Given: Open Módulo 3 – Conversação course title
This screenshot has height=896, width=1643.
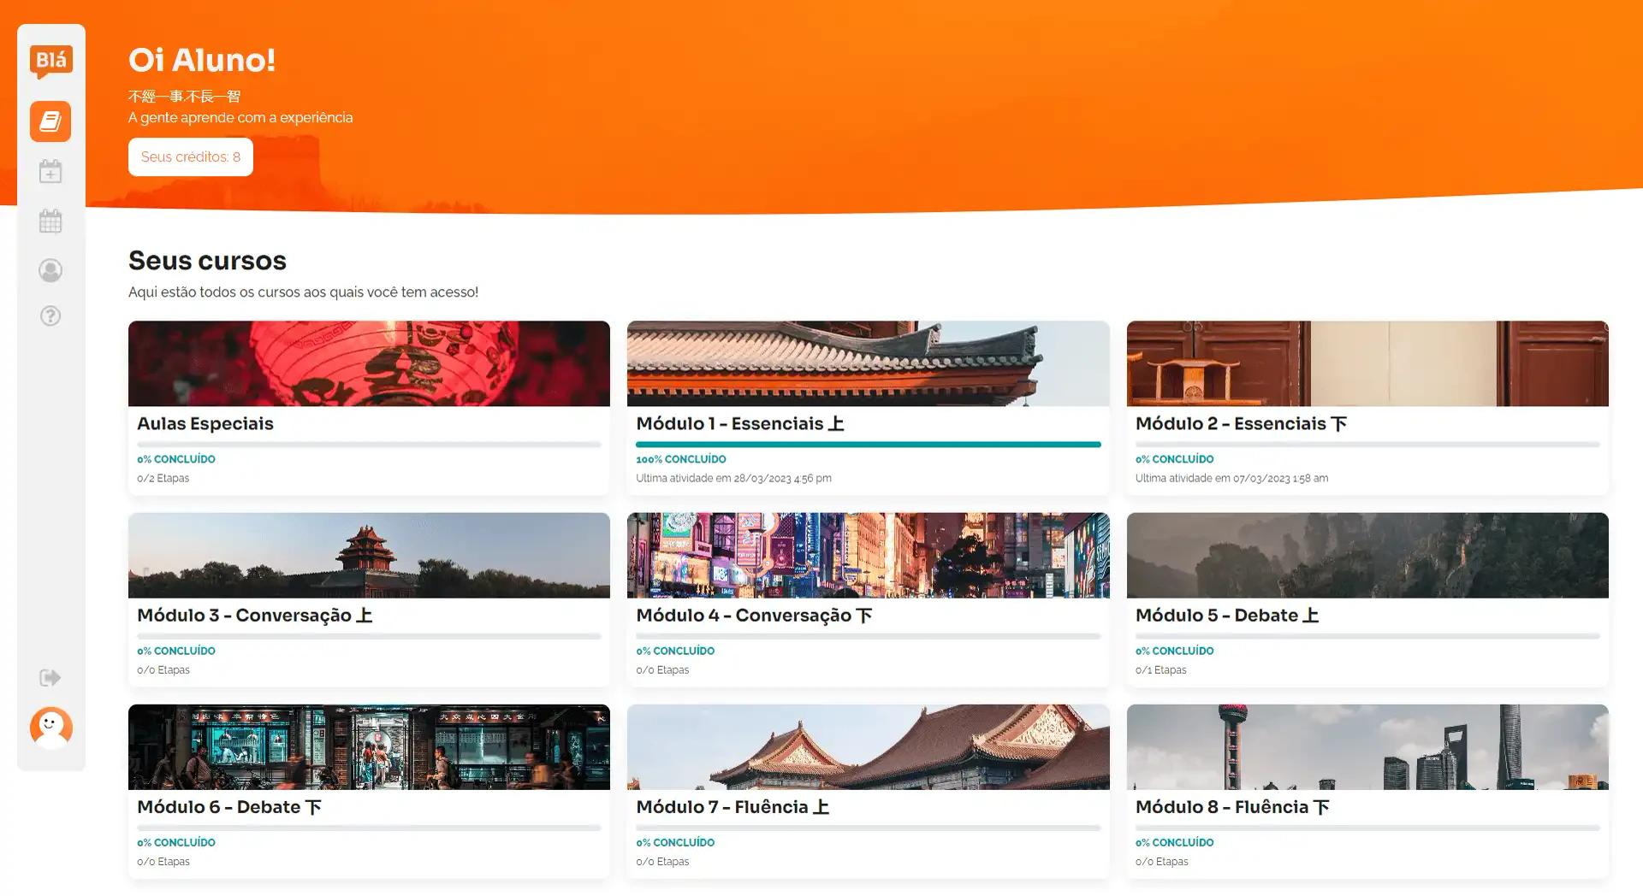Looking at the screenshot, I should coord(254,616).
